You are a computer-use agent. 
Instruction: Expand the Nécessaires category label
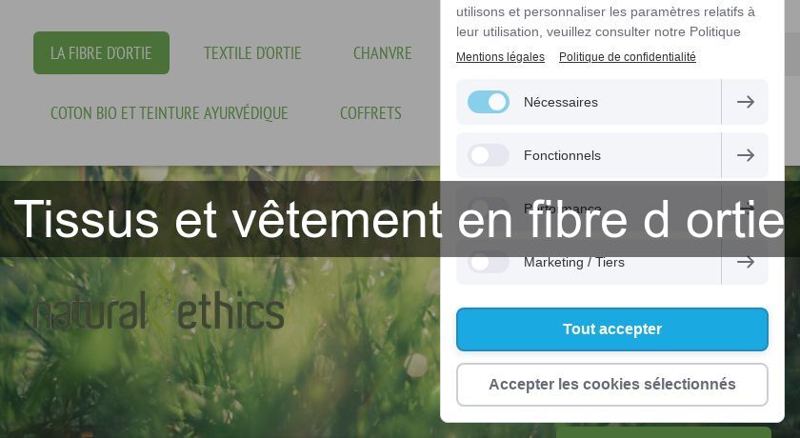pyautogui.click(x=561, y=102)
